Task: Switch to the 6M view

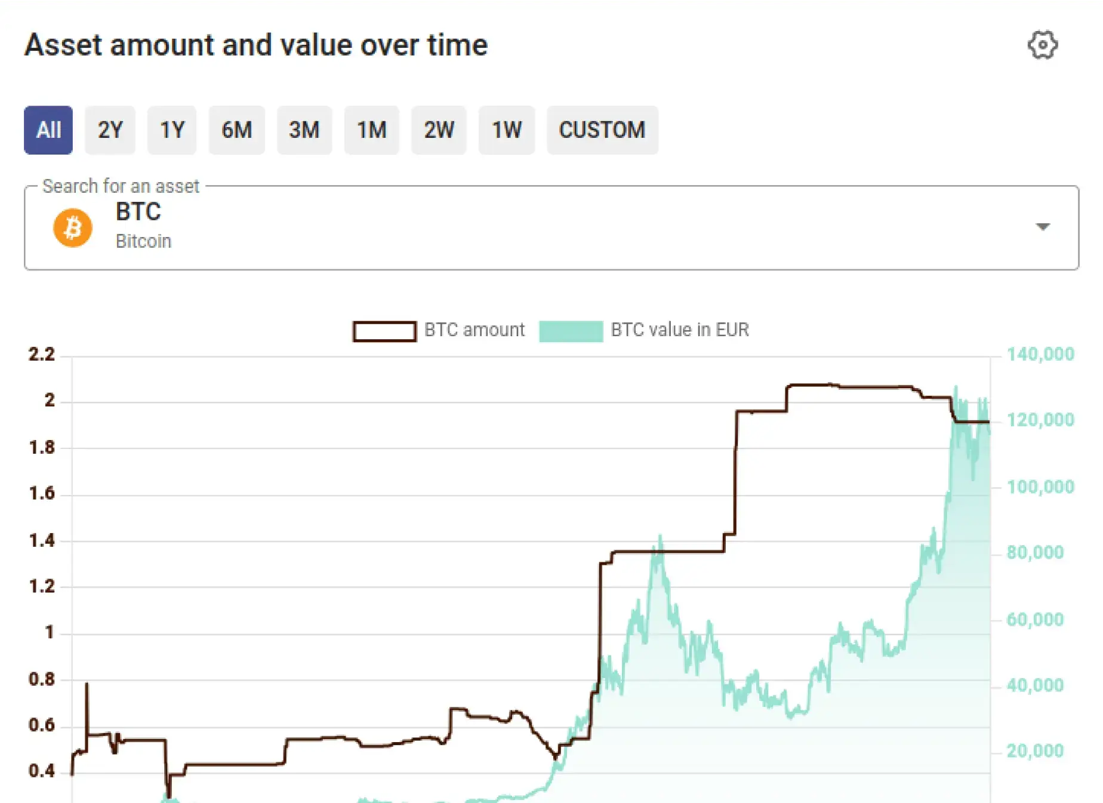Action: [236, 130]
